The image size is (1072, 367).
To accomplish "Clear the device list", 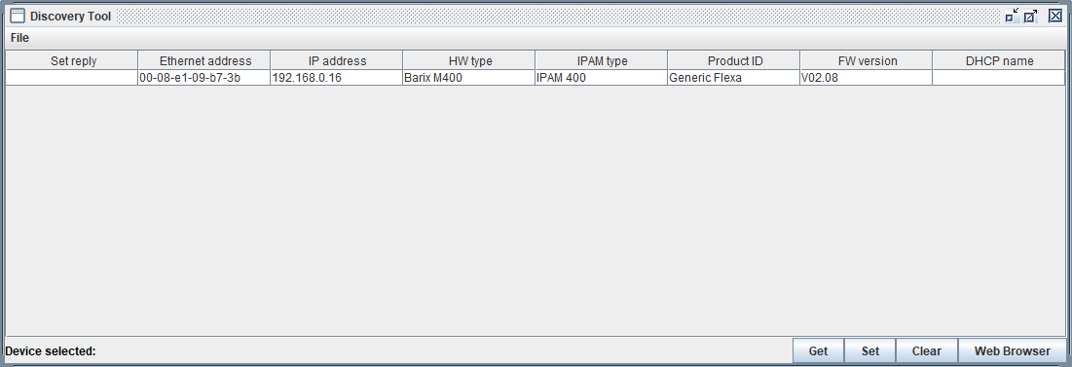I will coord(926,351).
